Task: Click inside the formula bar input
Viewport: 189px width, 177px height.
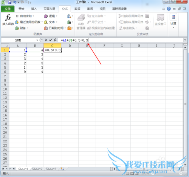Action: tap(121, 40)
